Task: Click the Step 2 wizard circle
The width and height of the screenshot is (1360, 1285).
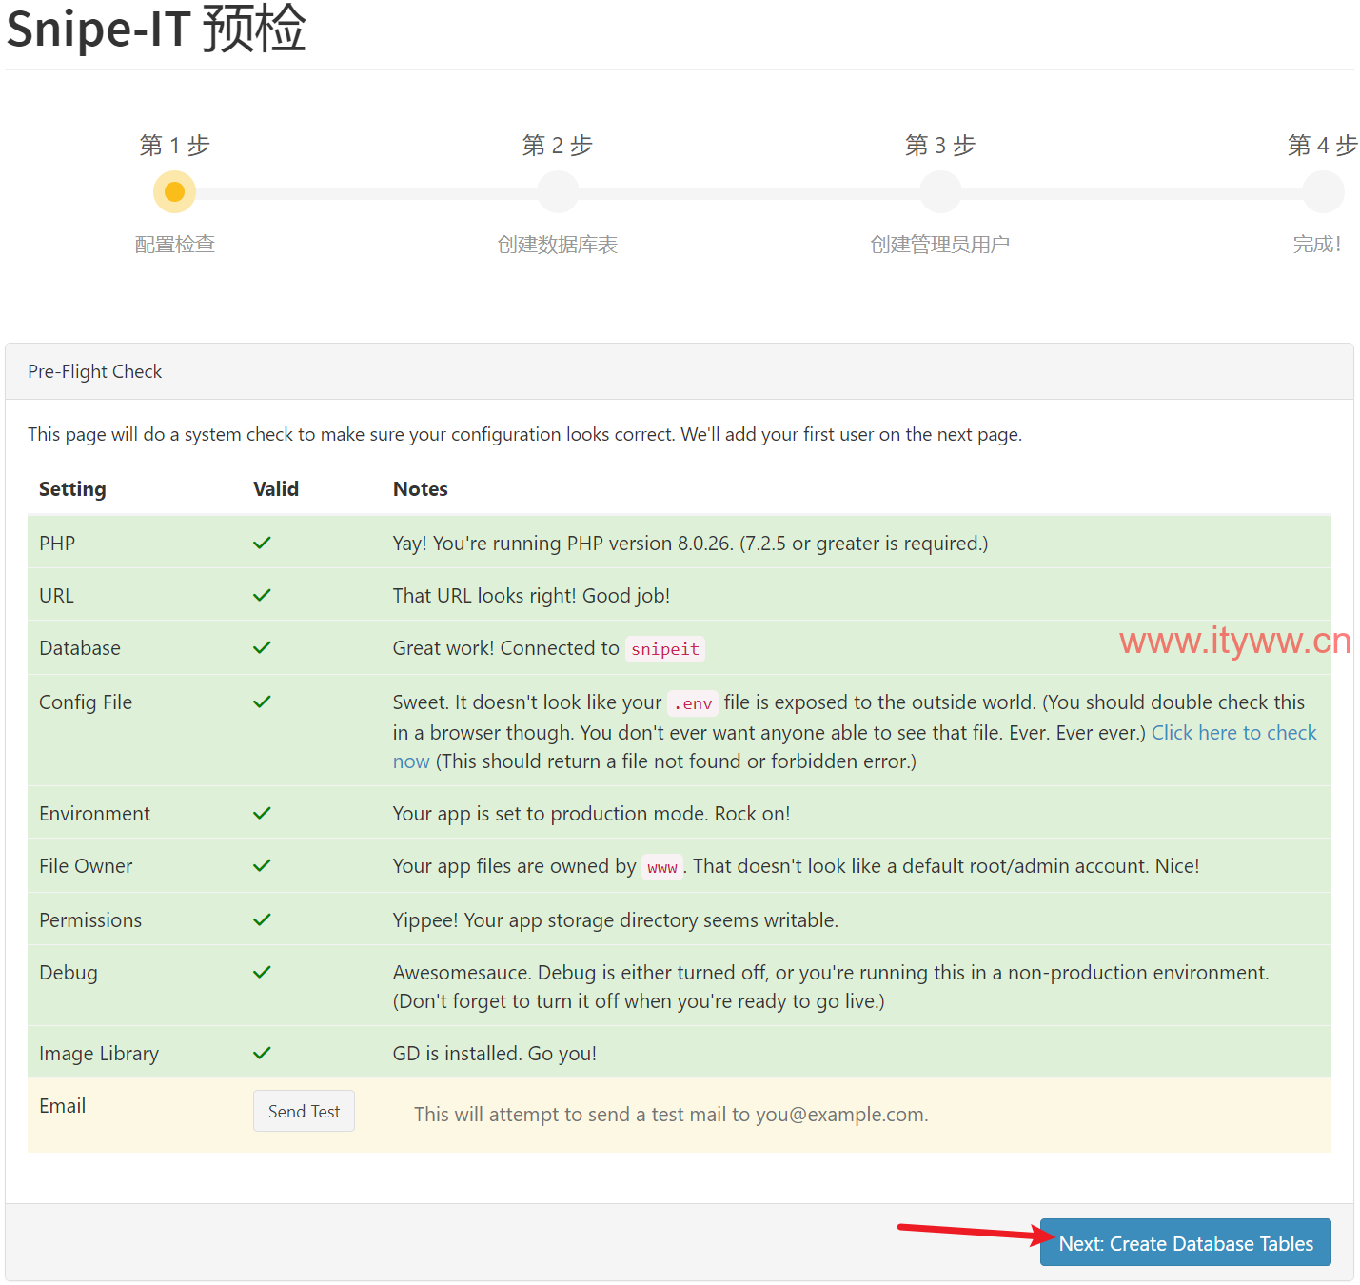Action: (558, 192)
